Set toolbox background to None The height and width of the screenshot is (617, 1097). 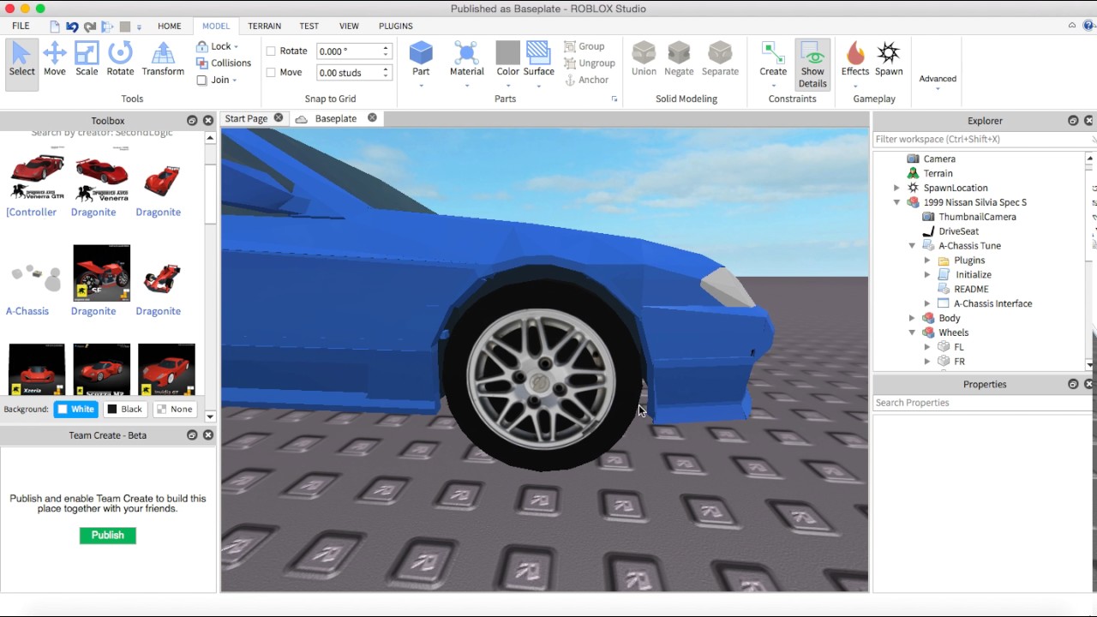click(x=174, y=409)
